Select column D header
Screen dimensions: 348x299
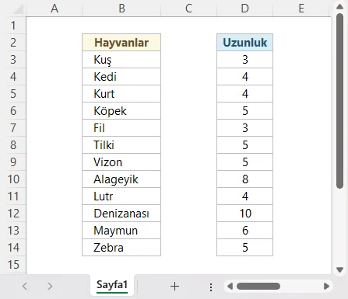click(244, 9)
